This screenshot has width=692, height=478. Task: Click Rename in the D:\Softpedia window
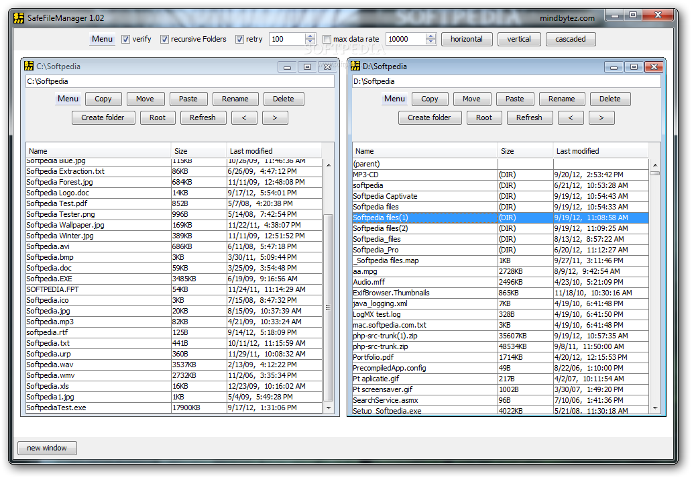[562, 99]
